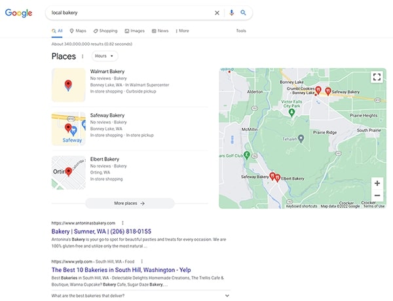393x301 pixels.
Task: Open search Tools
Action: [241, 31]
